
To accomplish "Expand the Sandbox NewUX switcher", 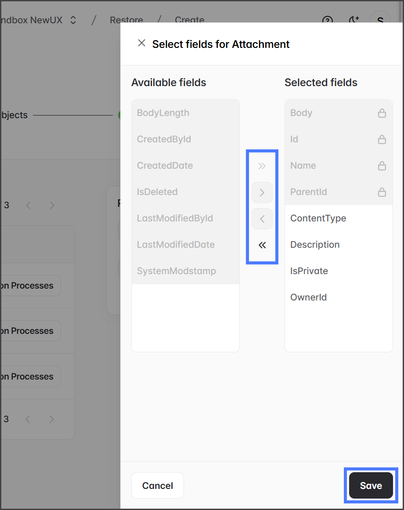I will coord(73,20).
